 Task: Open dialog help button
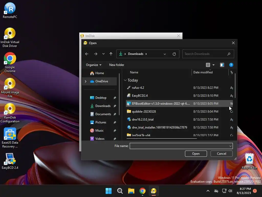[231, 65]
